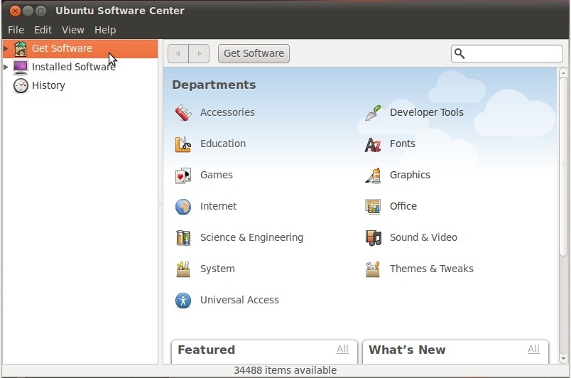571x378 pixels.
Task: Select the History label in sidebar
Action: pyautogui.click(x=48, y=85)
